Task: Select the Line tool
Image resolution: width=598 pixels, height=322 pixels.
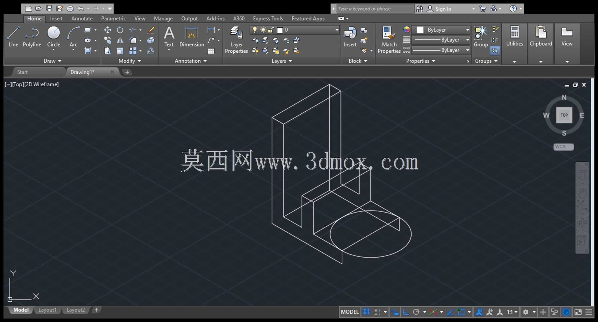Action: pyautogui.click(x=13, y=37)
